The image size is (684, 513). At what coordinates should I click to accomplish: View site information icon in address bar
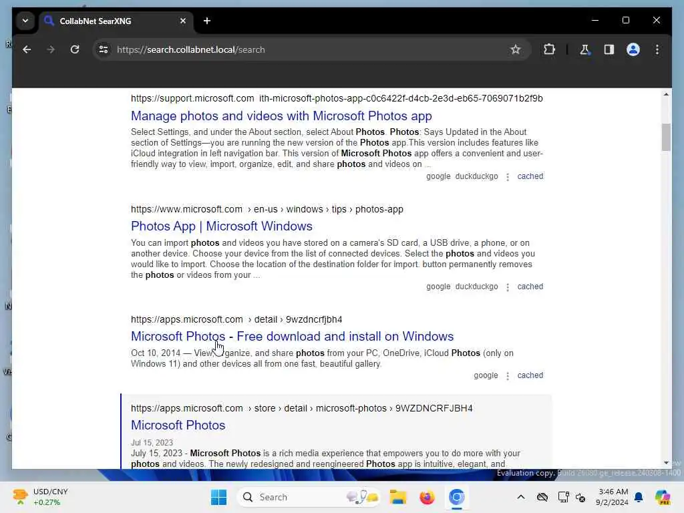coord(104,49)
